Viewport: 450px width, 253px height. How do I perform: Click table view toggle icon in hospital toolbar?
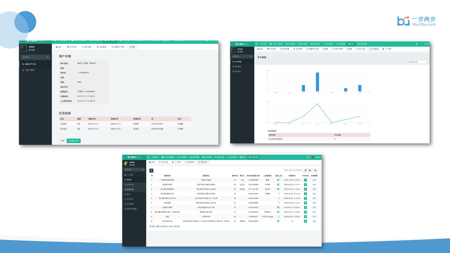click(305, 170)
